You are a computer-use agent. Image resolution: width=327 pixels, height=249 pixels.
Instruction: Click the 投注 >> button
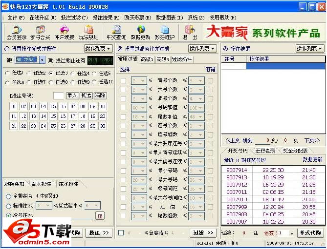[99, 233]
